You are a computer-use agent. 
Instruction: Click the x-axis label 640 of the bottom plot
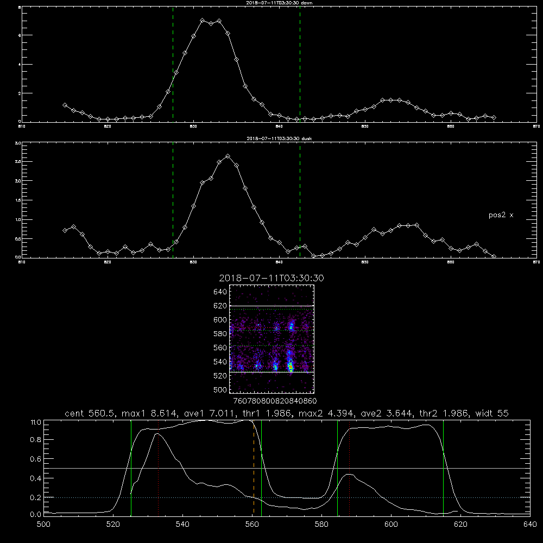point(530,525)
